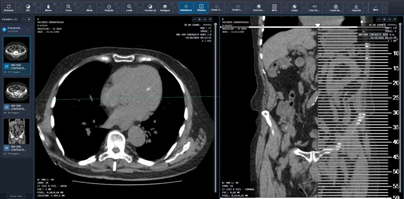This screenshot has width=404, height=199.
Task: Open dropdown arrow next to Reiniciar
Action: click(18, 8)
